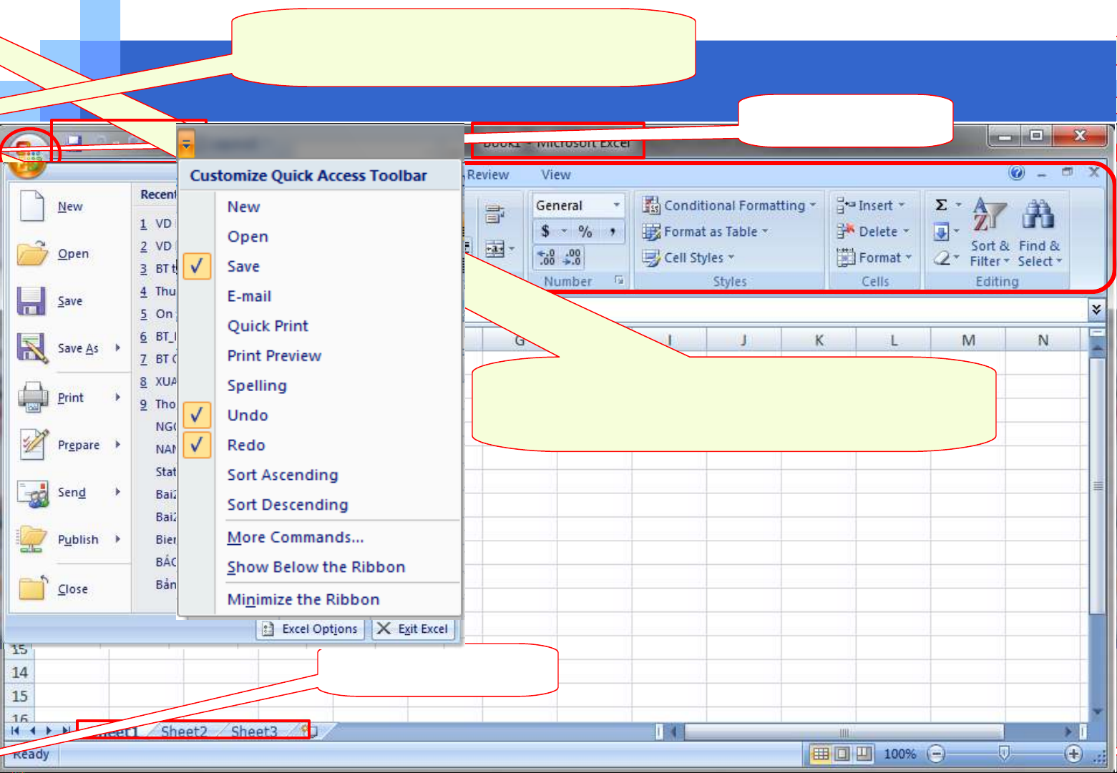Click the zoom slider handle in status bar
1117x773 pixels.
coord(1004,753)
